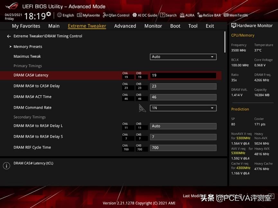
Task: Click the vertical scrollbar of settings list
Action: [225, 42]
